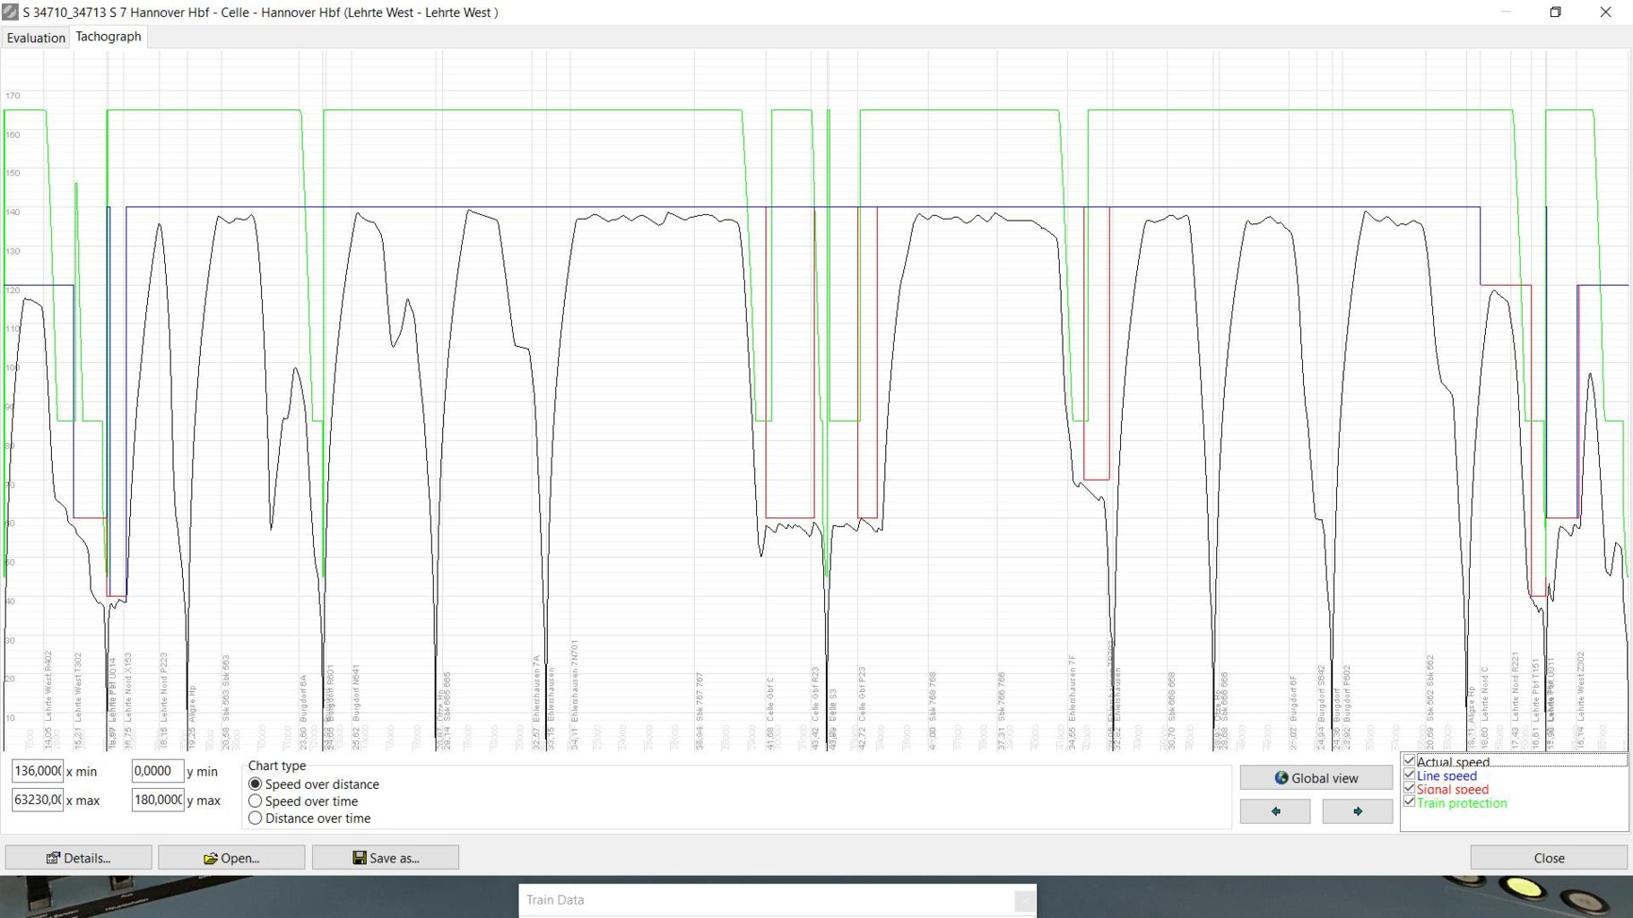Click the application icon in title bar
The height and width of the screenshot is (918, 1633).
click(10, 12)
